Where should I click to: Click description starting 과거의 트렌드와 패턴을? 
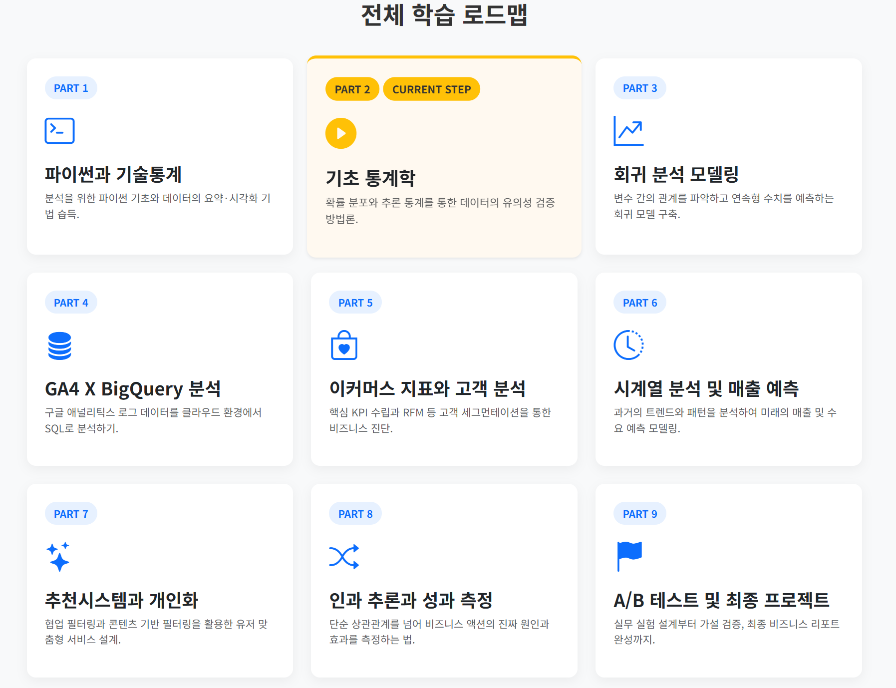(725, 420)
